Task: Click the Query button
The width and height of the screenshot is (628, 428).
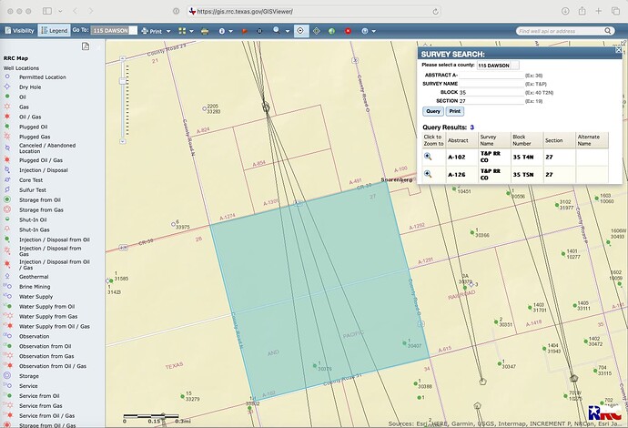Action: click(x=433, y=111)
